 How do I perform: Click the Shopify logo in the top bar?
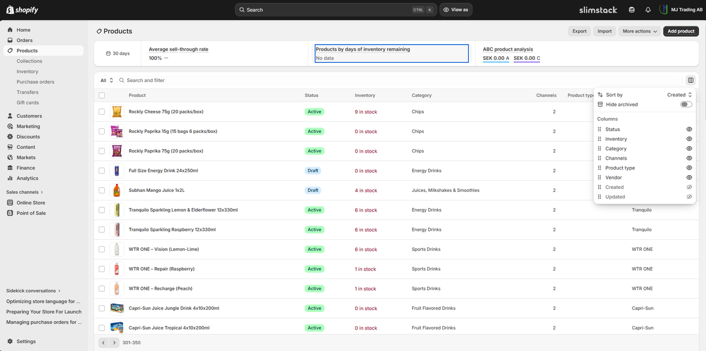[x=22, y=10]
